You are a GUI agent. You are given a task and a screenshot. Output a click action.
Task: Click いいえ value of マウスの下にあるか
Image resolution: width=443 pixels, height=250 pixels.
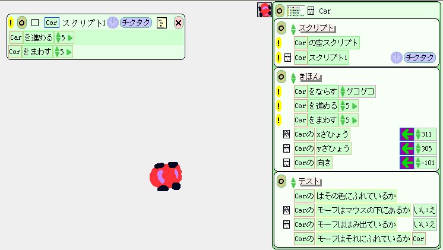click(x=425, y=210)
